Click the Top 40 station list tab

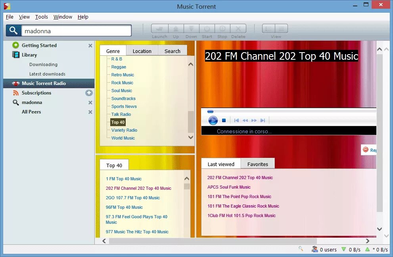point(114,165)
